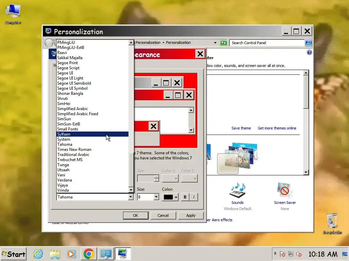Click Cancel in the appearance dialog

[163, 215]
